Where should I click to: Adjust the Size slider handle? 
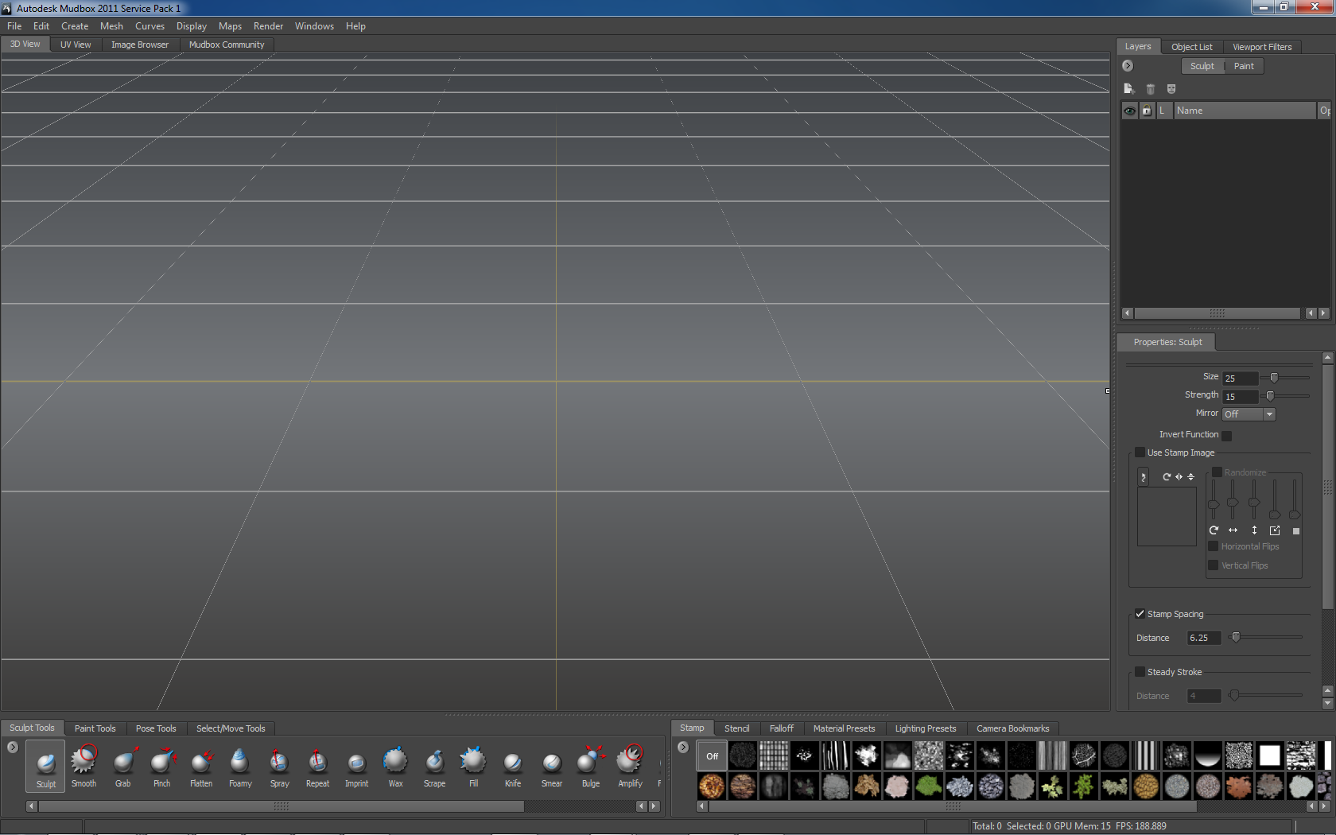(1274, 378)
